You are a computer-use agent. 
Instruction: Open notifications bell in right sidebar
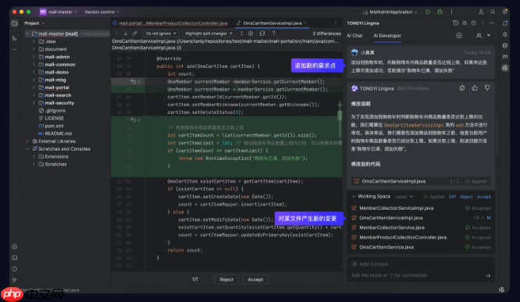coord(505,23)
